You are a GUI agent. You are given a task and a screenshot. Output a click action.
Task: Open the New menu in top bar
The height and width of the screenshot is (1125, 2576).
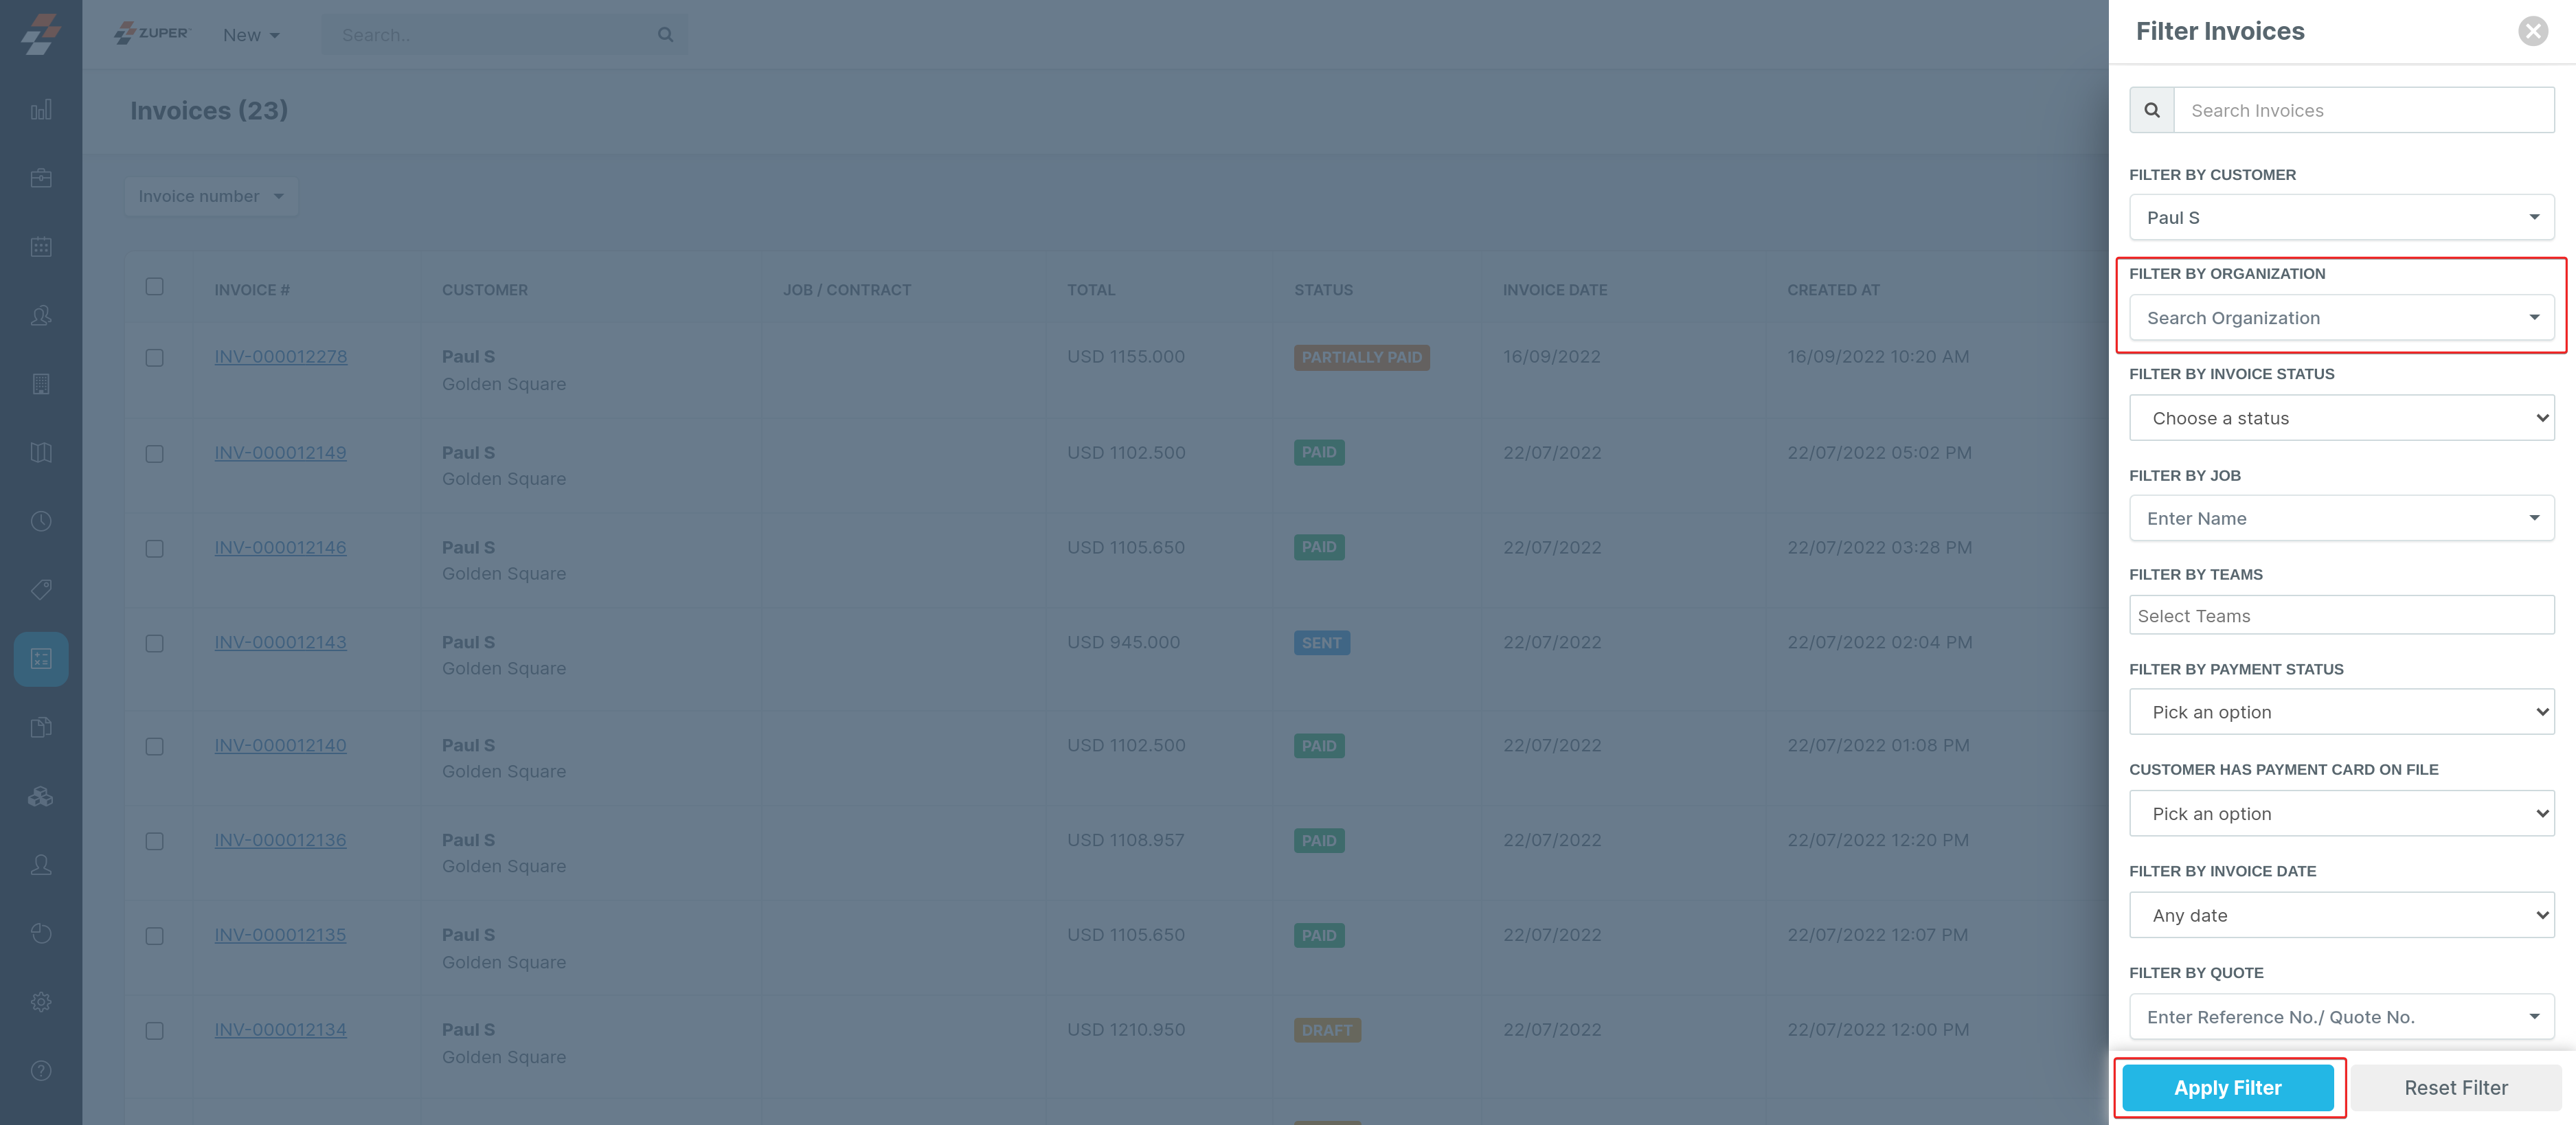coord(250,35)
